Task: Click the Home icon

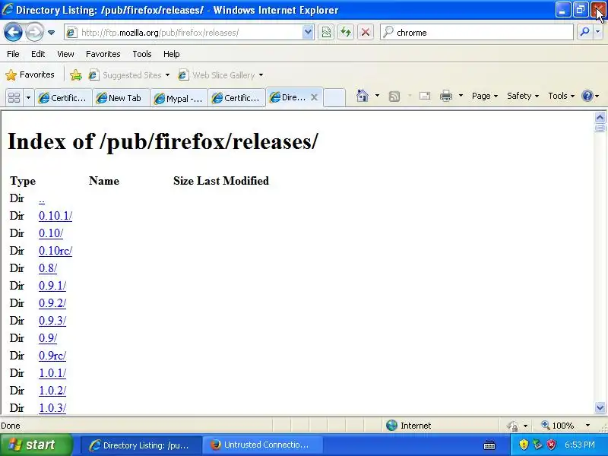Action: (x=363, y=96)
